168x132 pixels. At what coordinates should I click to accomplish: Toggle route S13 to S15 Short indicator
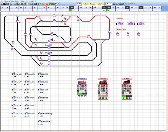click(39, 121)
